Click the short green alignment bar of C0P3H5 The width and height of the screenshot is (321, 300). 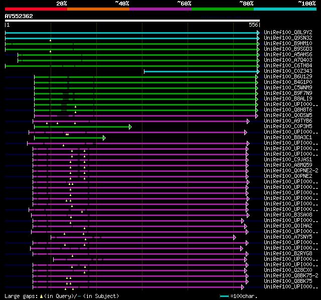point(82,127)
